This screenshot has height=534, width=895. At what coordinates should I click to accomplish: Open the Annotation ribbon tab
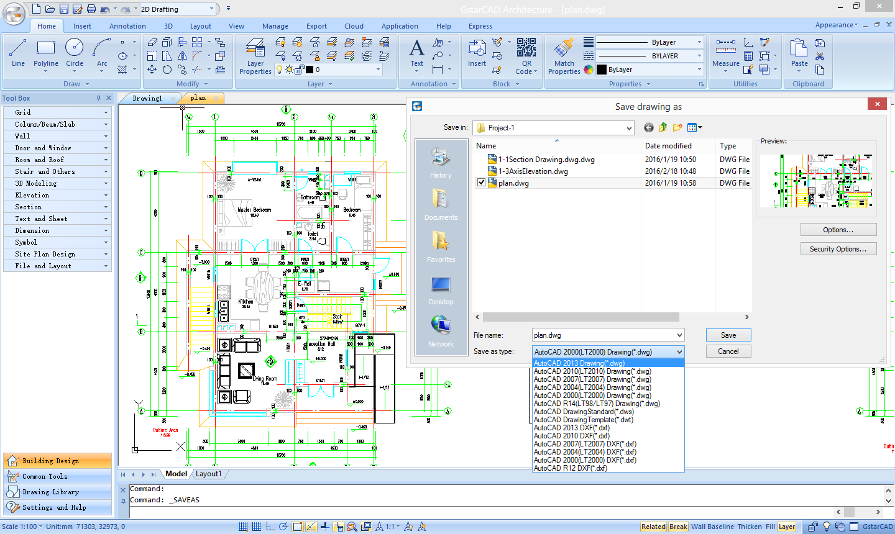[127, 26]
